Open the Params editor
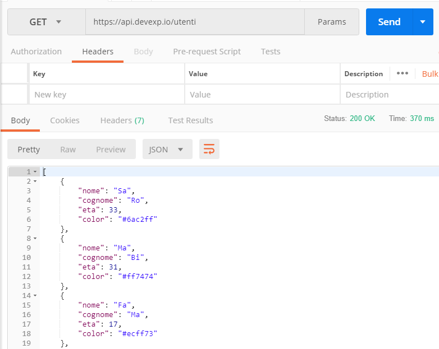439x349 pixels. point(332,22)
